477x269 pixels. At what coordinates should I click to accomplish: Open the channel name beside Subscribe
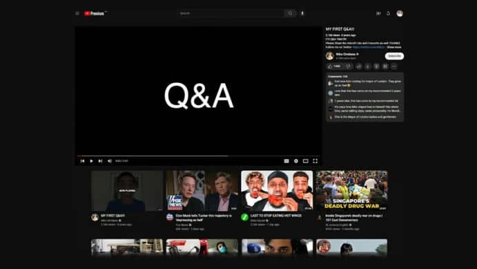(x=346, y=54)
